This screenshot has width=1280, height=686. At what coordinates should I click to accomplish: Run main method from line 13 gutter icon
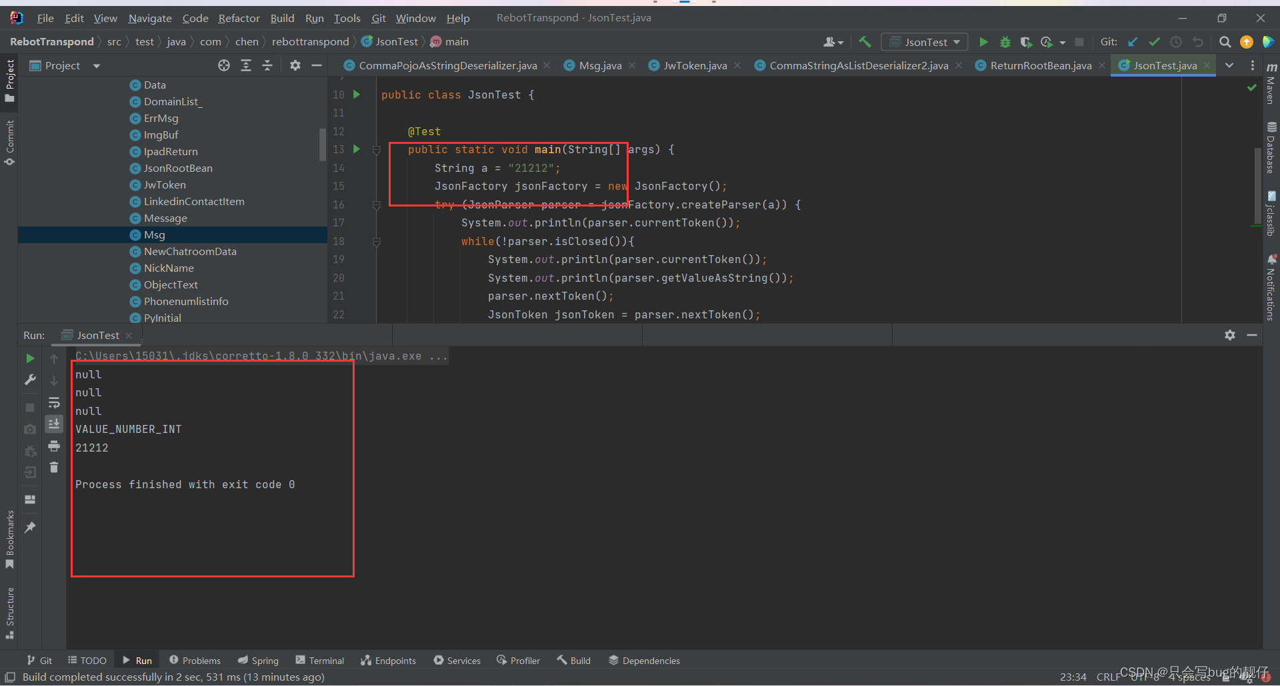click(357, 150)
